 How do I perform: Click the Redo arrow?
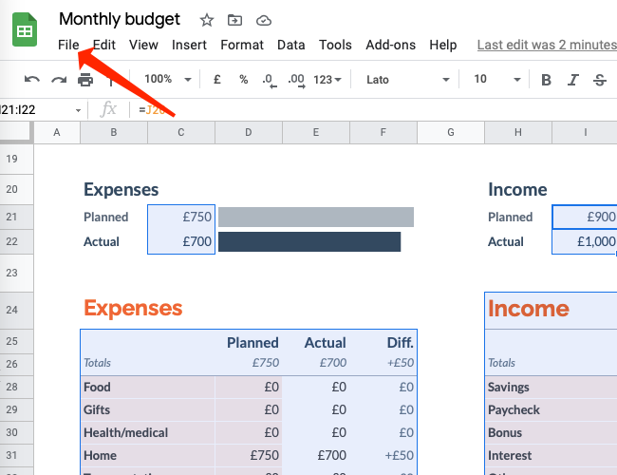(59, 80)
